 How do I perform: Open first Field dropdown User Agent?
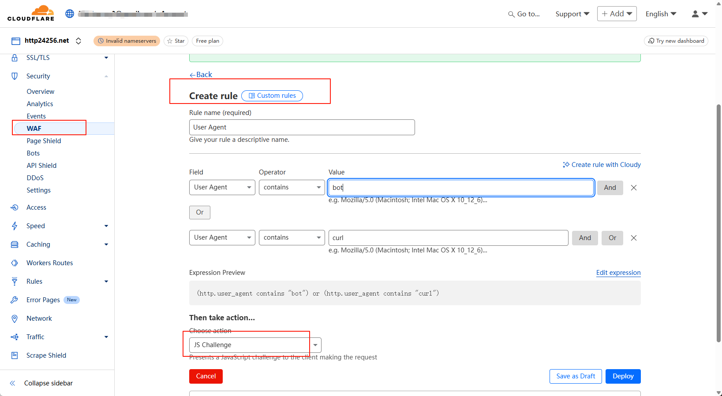click(x=222, y=187)
